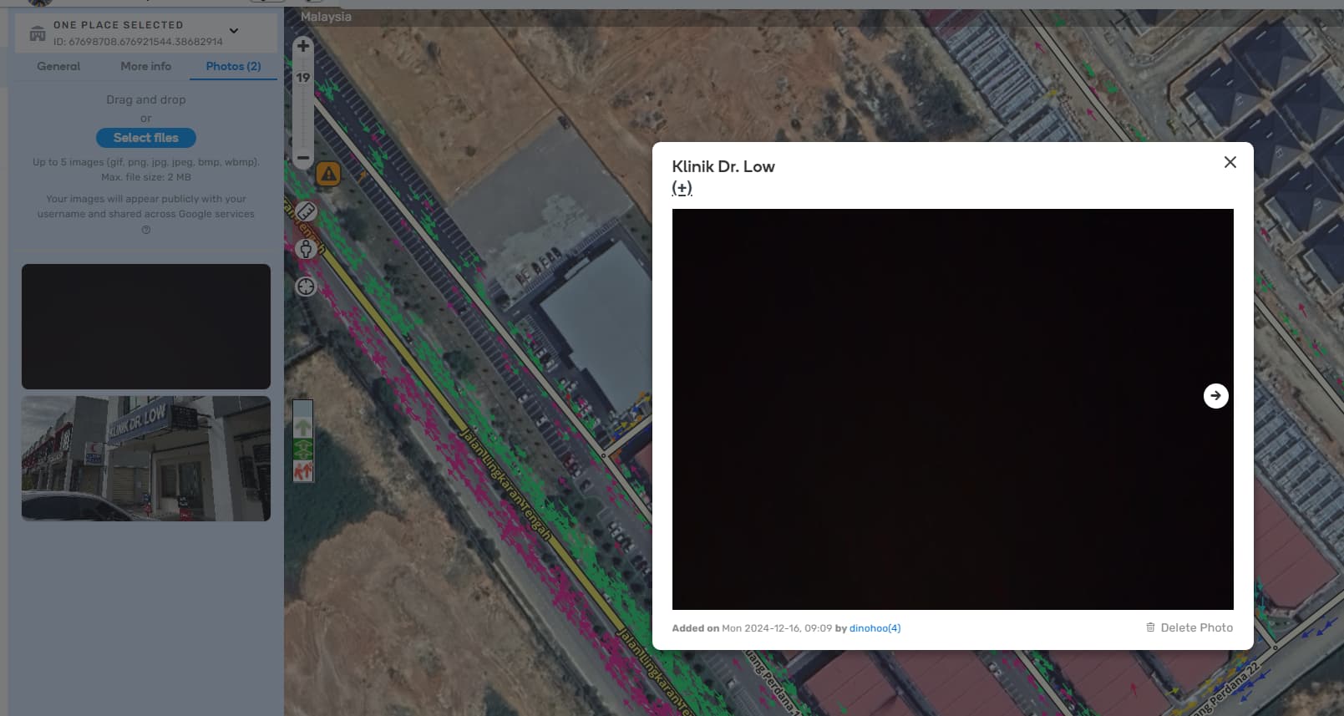Click the zoom level 19 indicator

click(x=303, y=78)
